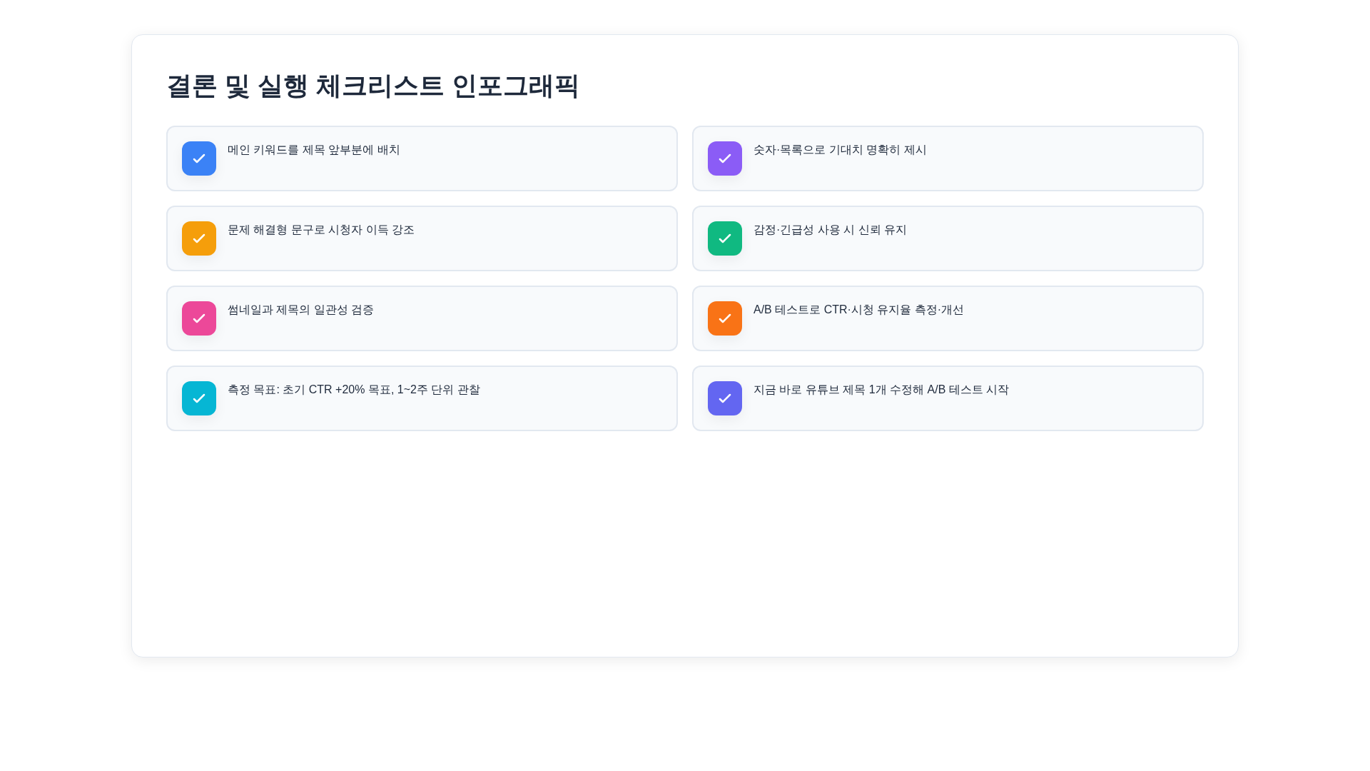Click the green check icon beside 감정·긴급성 item
This screenshot has width=1370, height=771.
pyautogui.click(x=725, y=238)
